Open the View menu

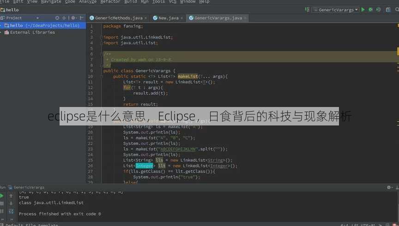pos(32,2)
